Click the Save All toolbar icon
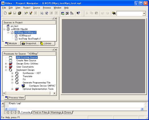Image resolution: width=149 pixels, height=120 pixels. pyautogui.click(x=20, y=13)
